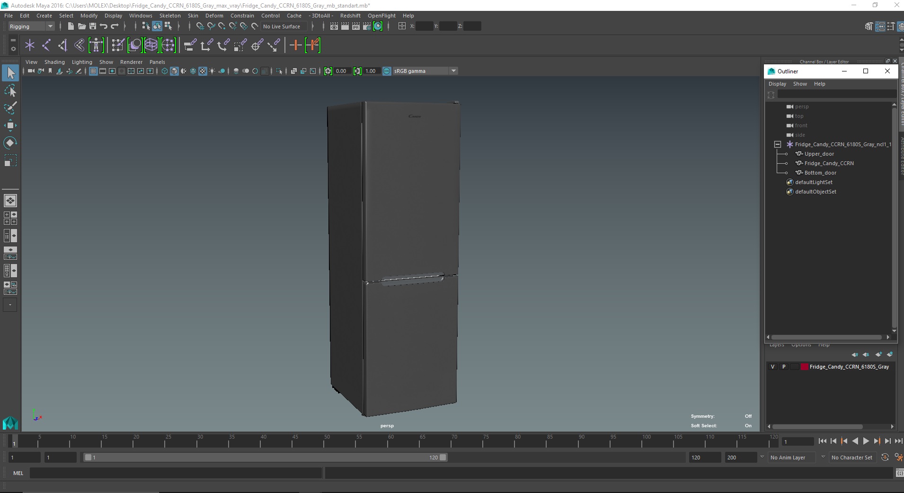Select Bottom_door in the Outliner
The height and width of the screenshot is (493, 904).
[x=820, y=173]
